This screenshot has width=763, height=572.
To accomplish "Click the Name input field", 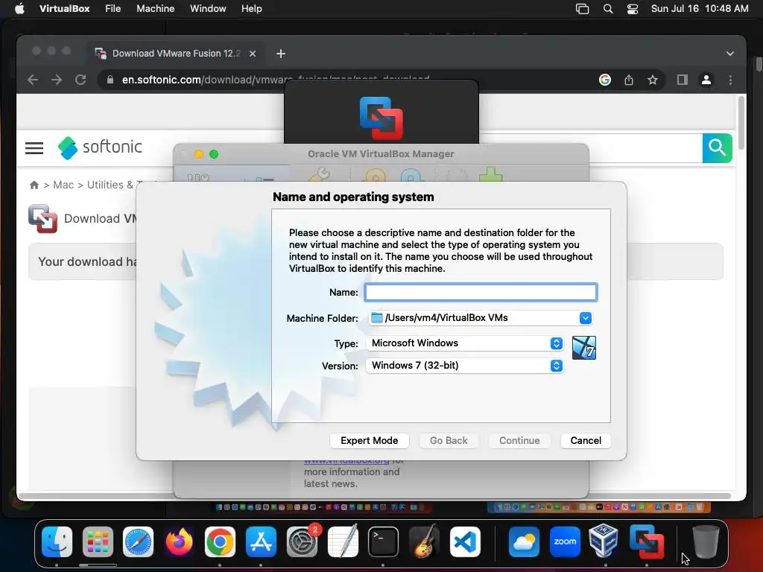I will 481,292.
